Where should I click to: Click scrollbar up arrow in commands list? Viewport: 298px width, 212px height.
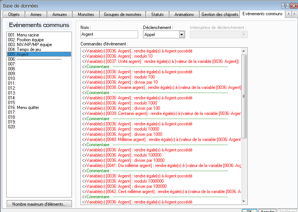pos(244,51)
